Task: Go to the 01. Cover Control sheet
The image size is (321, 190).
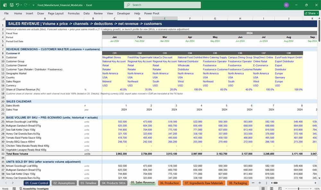Action: (x=37, y=183)
